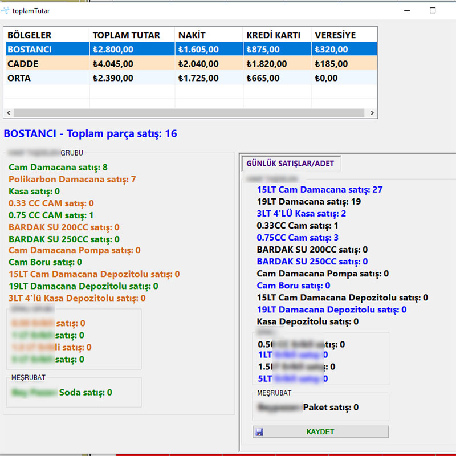The width and height of the screenshot is (456, 456).
Task: Select the ORTA region row
Action: coord(19,78)
